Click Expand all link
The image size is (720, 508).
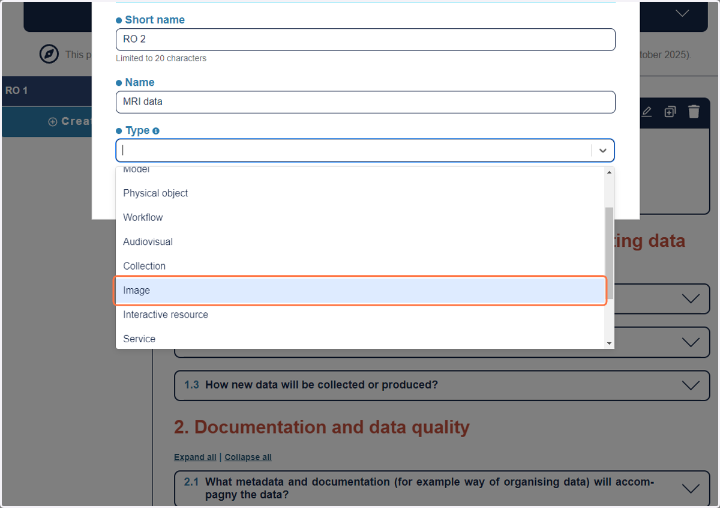(195, 458)
